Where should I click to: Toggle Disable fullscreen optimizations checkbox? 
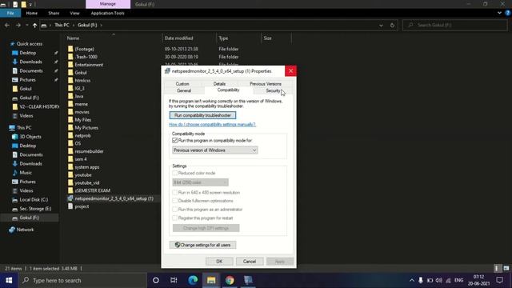[x=174, y=201]
